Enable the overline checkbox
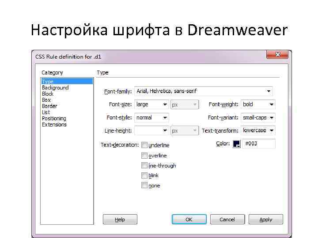This screenshot has width=318, height=238. pyautogui.click(x=144, y=156)
